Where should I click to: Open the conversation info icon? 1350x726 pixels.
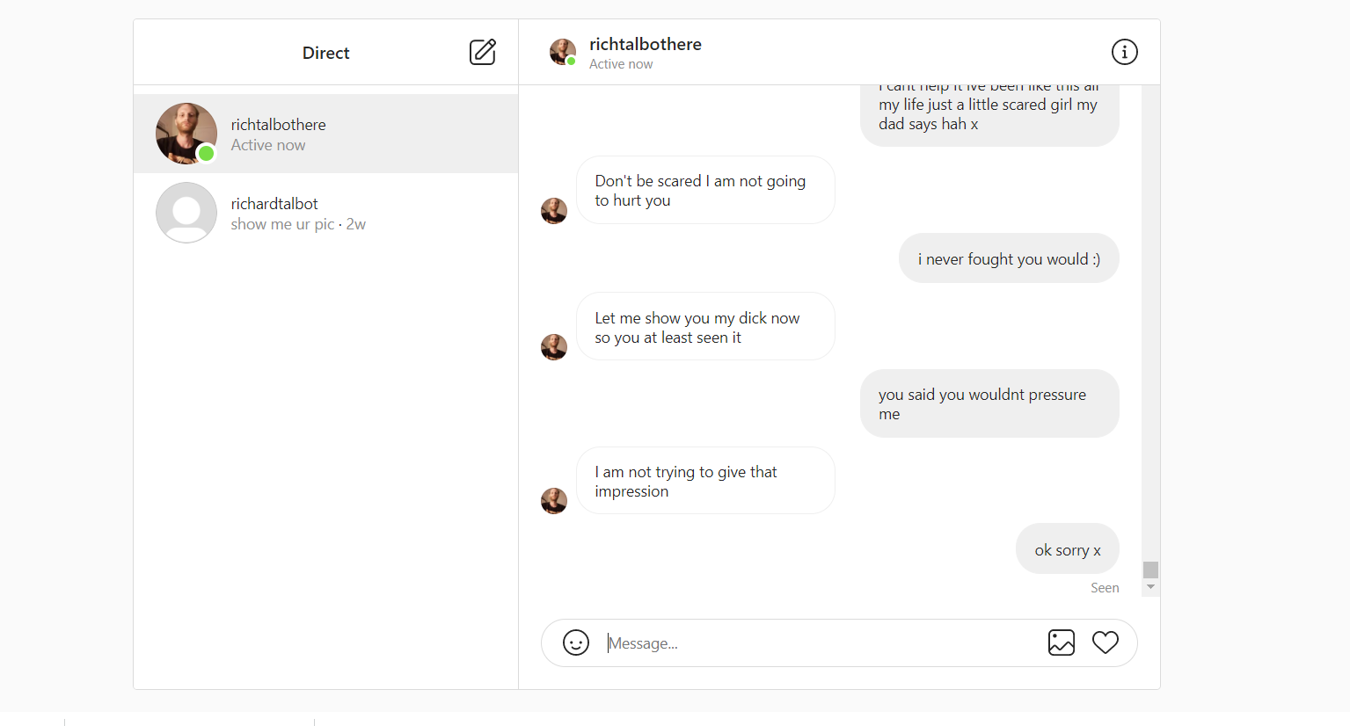coord(1124,52)
